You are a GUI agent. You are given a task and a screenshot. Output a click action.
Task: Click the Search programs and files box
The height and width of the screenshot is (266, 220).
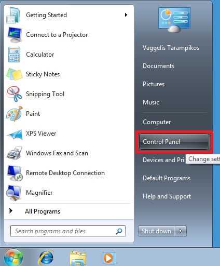pos(68,231)
